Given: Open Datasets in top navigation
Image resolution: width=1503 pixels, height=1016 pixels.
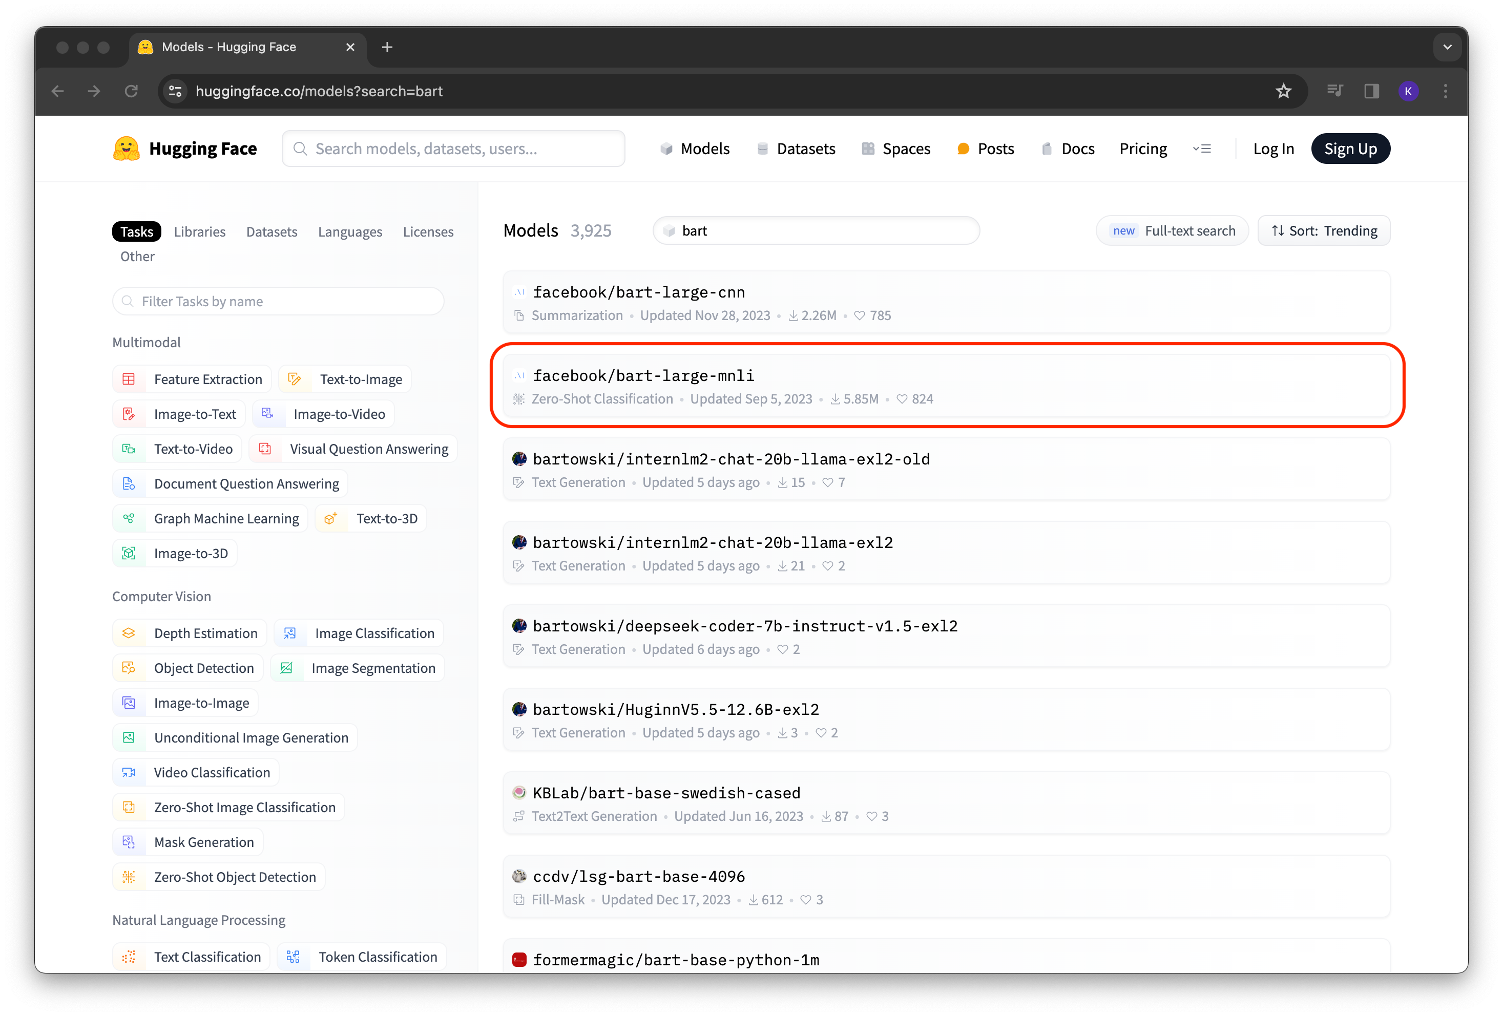Looking at the screenshot, I should pyautogui.click(x=796, y=149).
